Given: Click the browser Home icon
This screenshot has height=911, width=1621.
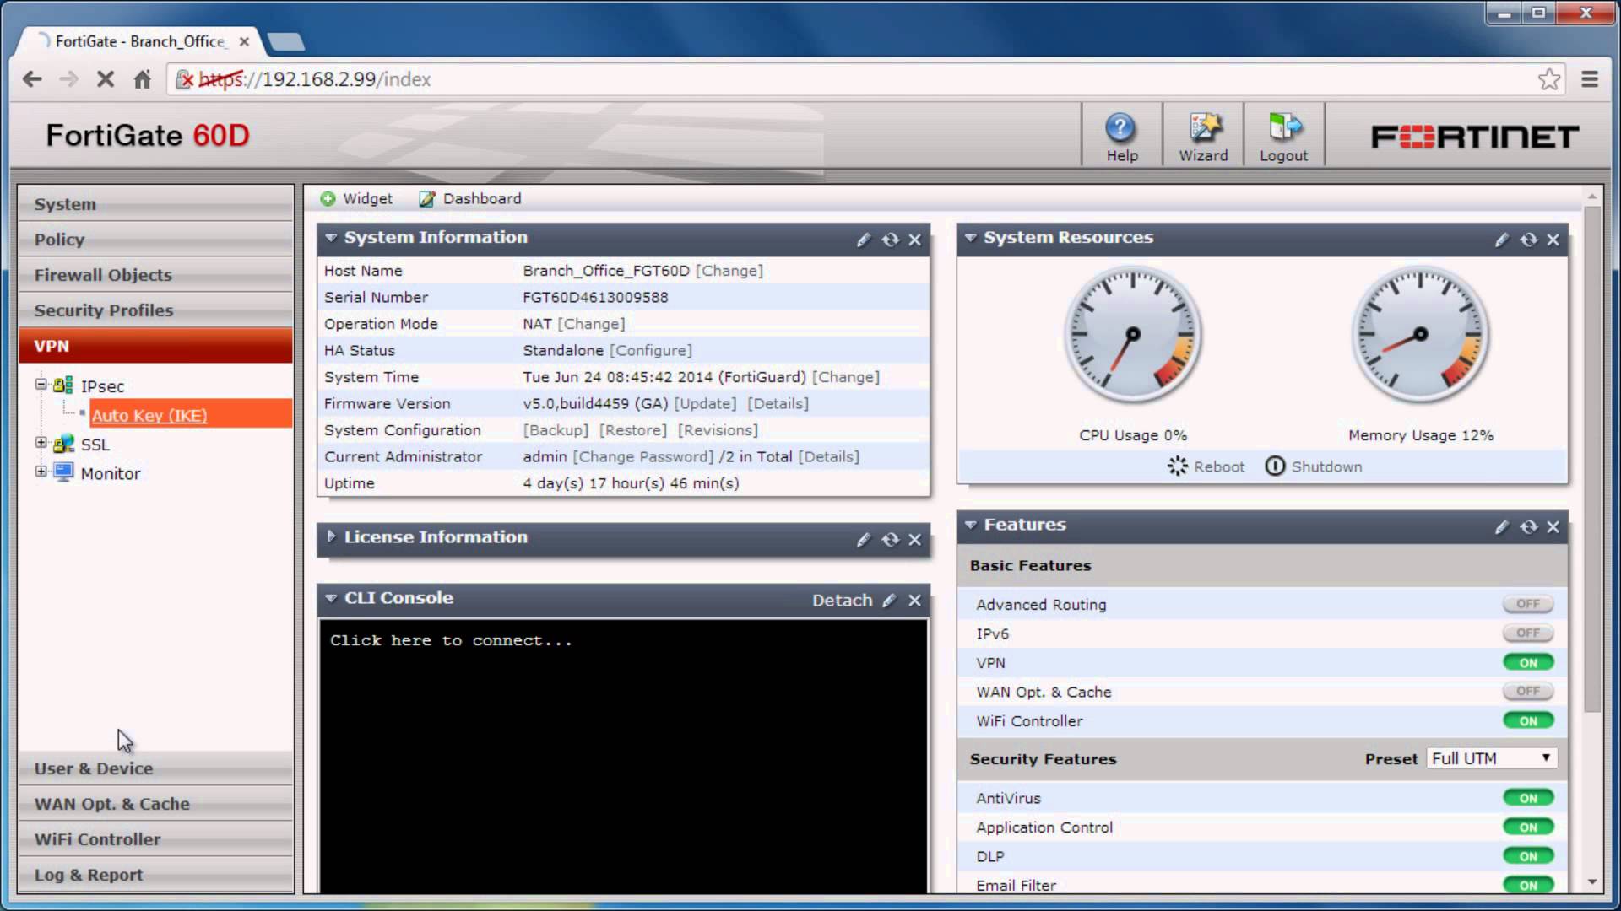Looking at the screenshot, I should [142, 79].
